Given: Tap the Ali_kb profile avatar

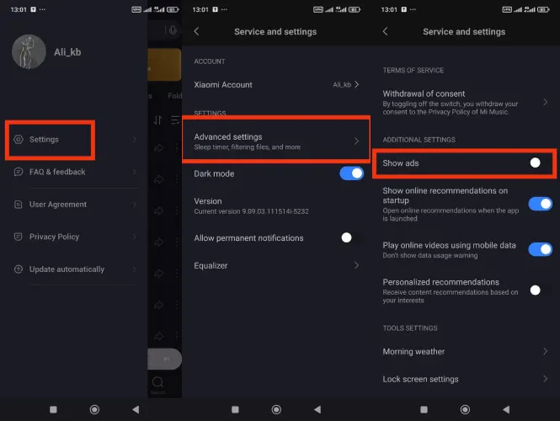Looking at the screenshot, I should coord(29,51).
